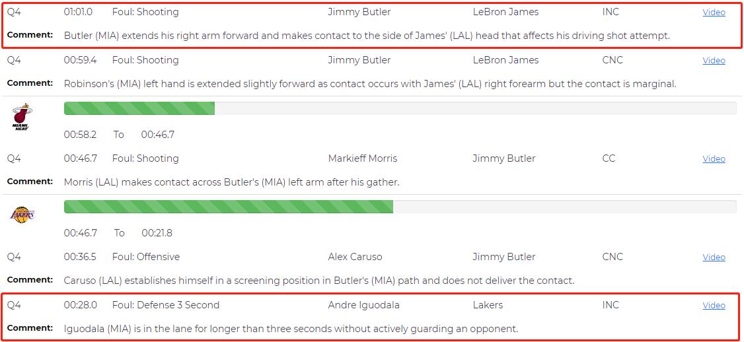Open Video link for Markieff Morris foul
Screen dimensions: 744x342
(x=714, y=159)
